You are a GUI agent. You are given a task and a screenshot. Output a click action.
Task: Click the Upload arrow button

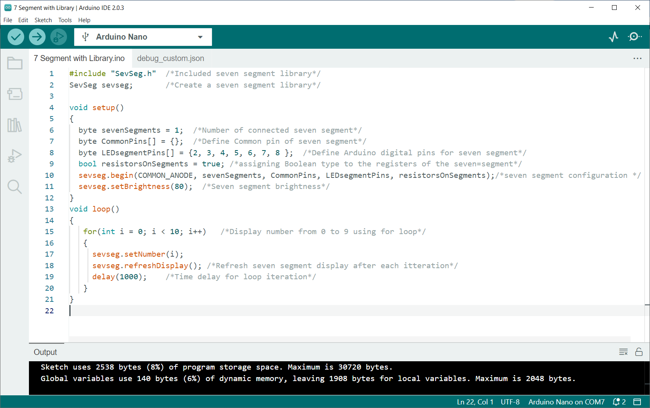[37, 37]
